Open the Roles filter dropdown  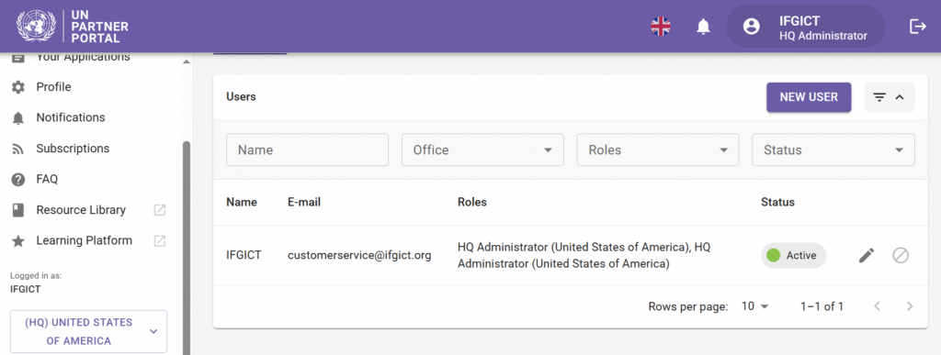tap(658, 150)
